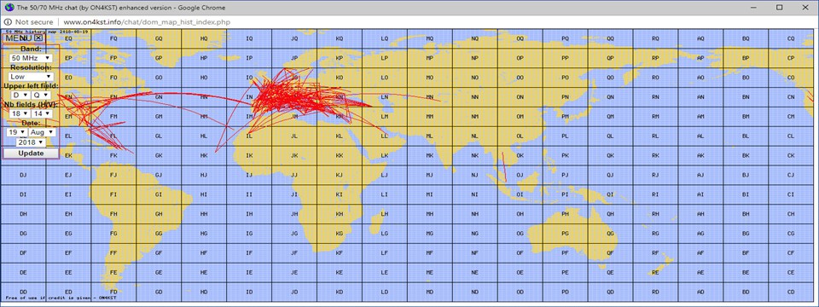Maximize the Chrome window
This screenshot has width=819, height=307.
(779, 8)
